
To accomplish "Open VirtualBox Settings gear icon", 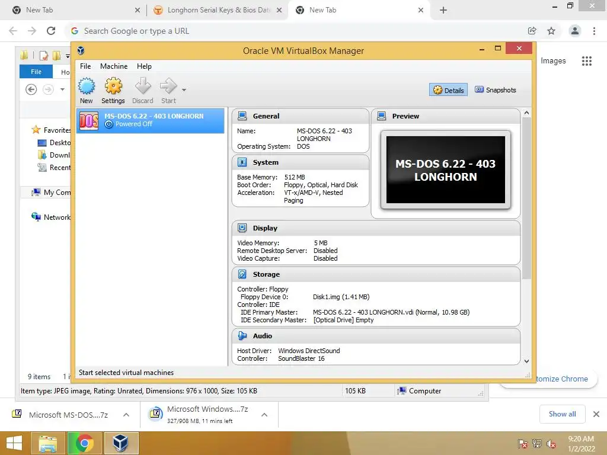I will pyautogui.click(x=113, y=86).
